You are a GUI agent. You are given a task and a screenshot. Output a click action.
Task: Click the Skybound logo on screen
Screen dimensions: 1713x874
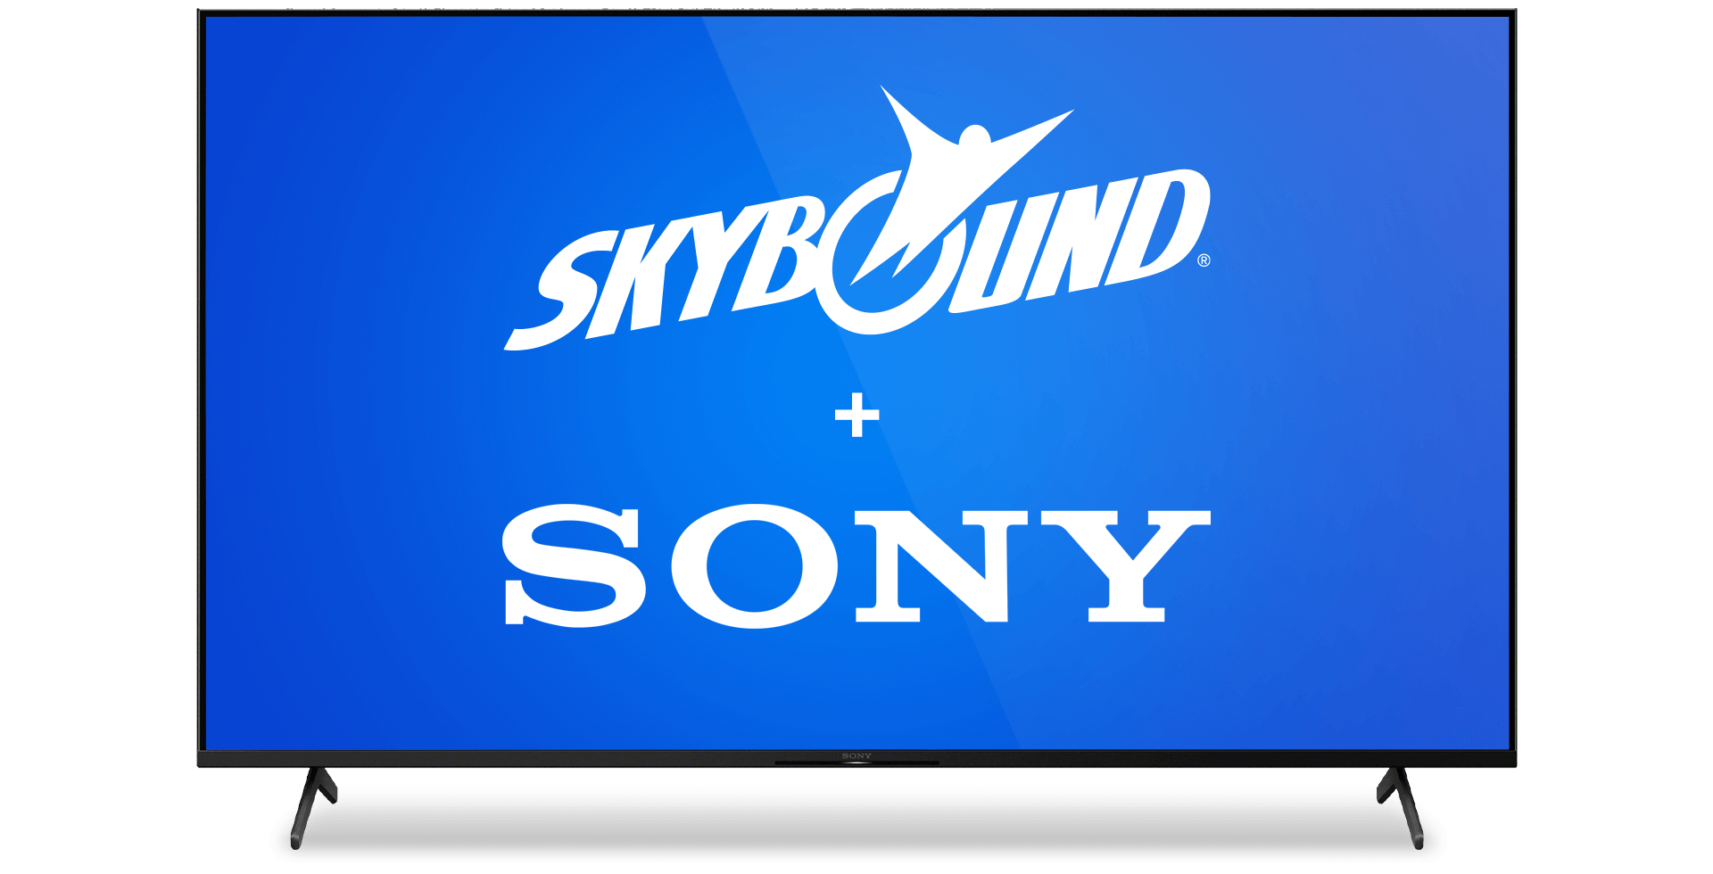[x=856, y=223]
